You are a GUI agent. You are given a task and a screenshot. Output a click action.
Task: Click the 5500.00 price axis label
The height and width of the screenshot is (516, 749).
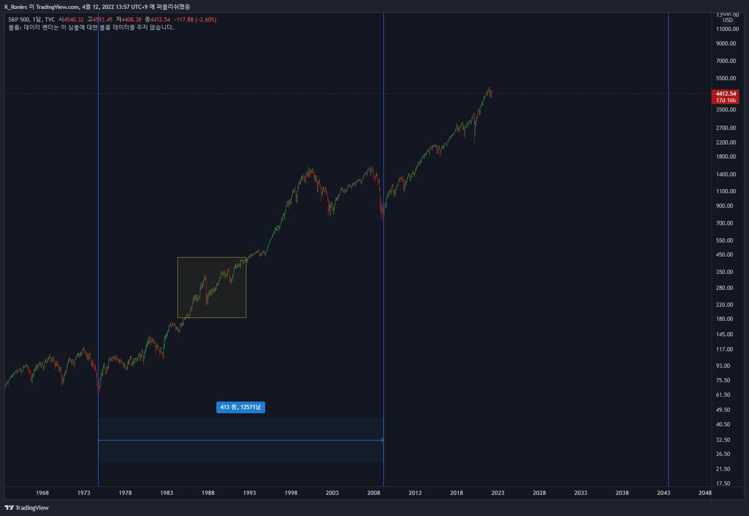(x=726, y=78)
